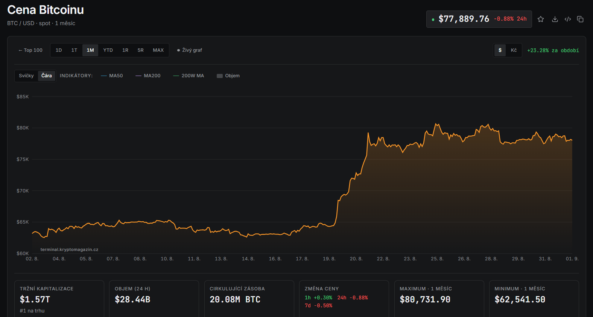Switch currency to Kč
The height and width of the screenshot is (317, 593).
(514, 50)
